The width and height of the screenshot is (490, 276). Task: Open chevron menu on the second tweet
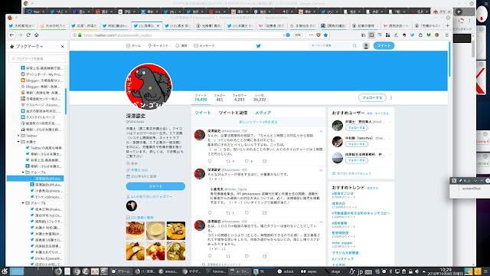[x=321, y=170]
